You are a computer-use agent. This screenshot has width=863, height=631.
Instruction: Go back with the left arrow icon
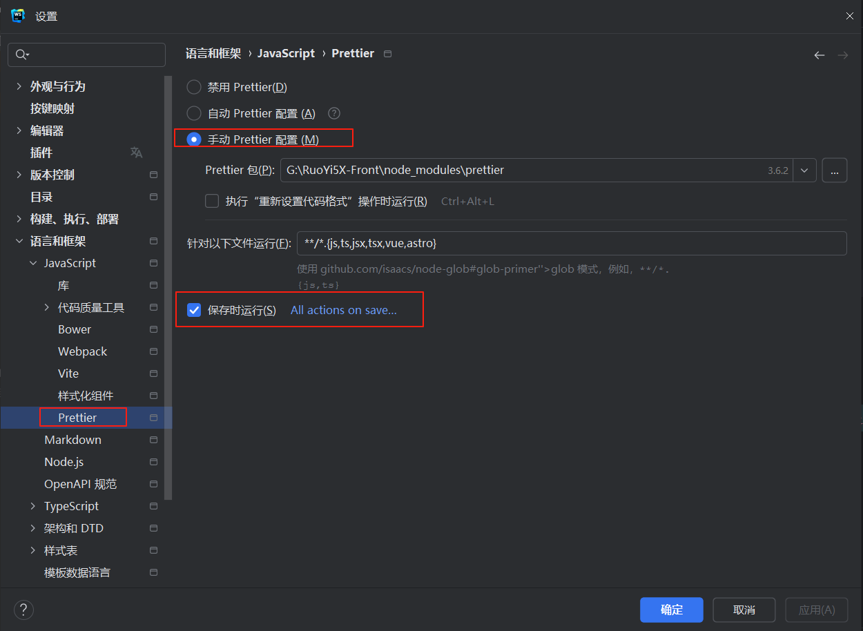(x=820, y=55)
